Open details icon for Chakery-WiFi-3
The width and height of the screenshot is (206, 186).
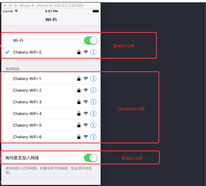(93, 102)
